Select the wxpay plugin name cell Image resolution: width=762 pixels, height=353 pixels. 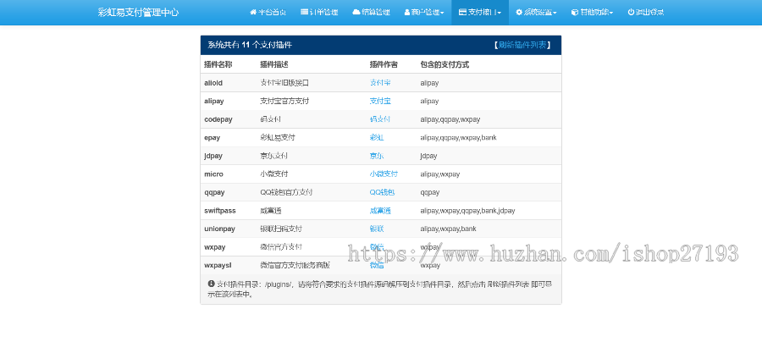pos(215,247)
